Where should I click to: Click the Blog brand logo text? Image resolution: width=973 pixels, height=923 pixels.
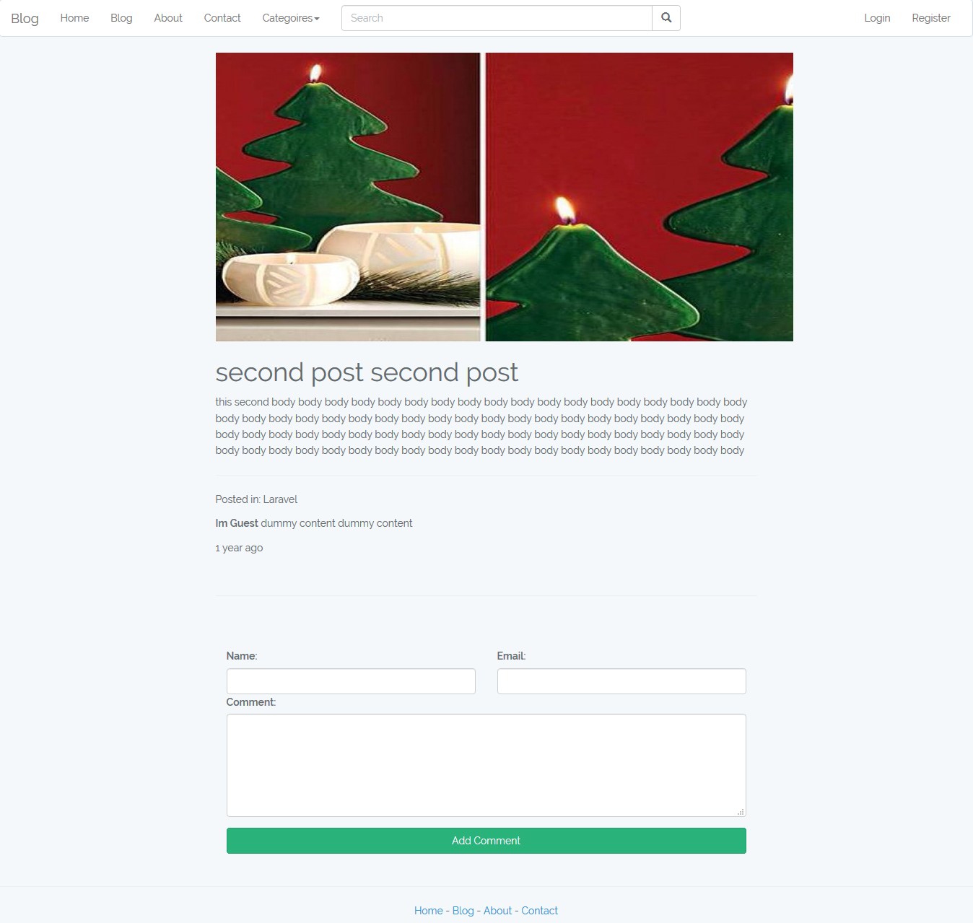pos(25,18)
